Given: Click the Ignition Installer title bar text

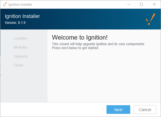Looking at the screenshot, I should click(x=20, y=4).
